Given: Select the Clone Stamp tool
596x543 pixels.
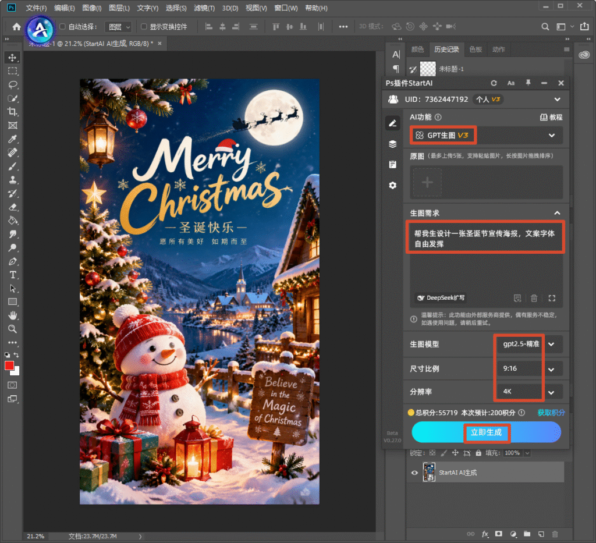Looking at the screenshot, I should pos(13,180).
